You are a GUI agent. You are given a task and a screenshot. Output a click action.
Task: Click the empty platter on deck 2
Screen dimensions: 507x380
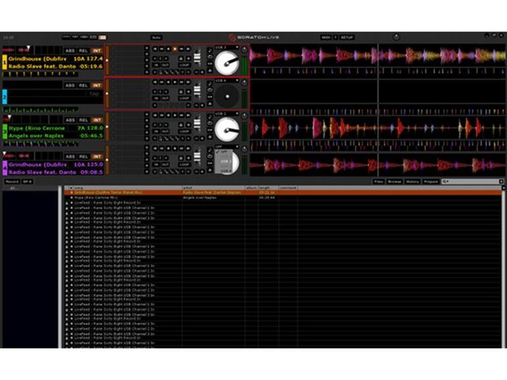pyautogui.click(x=227, y=96)
